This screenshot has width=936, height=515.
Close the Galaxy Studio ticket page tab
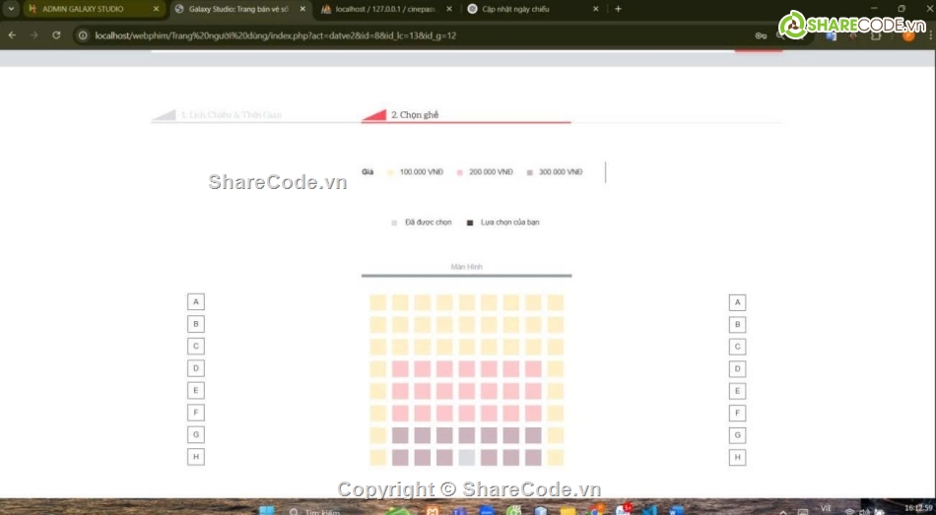pyautogui.click(x=303, y=9)
